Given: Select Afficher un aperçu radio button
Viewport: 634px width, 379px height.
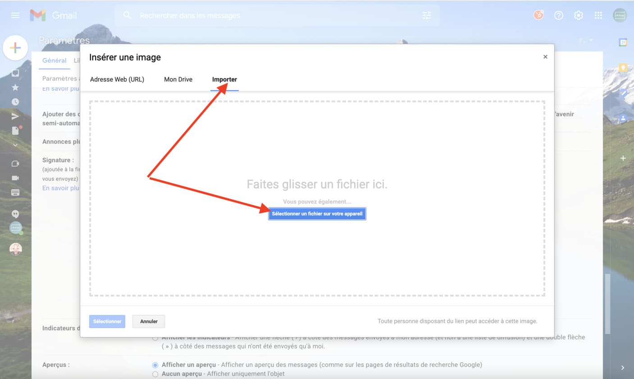Looking at the screenshot, I should 155,365.
